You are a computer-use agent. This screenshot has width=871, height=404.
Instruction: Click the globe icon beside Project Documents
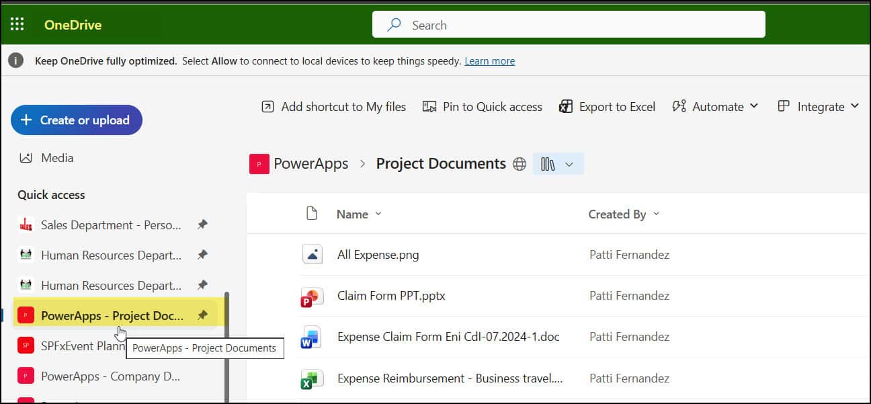click(520, 164)
